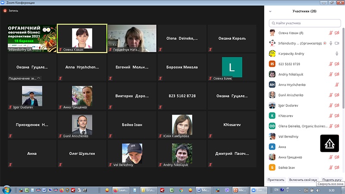Click muted mic icon in Danil Anischenko list row
The width and height of the screenshot is (345, 194).
pyautogui.click(x=331, y=95)
